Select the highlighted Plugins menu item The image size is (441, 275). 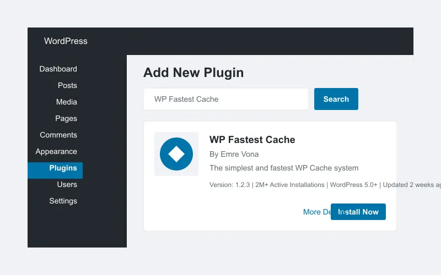[x=55, y=170]
